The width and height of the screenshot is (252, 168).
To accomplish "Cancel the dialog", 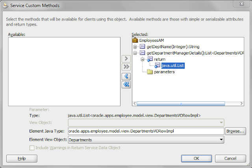I will (x=230, y=159).
